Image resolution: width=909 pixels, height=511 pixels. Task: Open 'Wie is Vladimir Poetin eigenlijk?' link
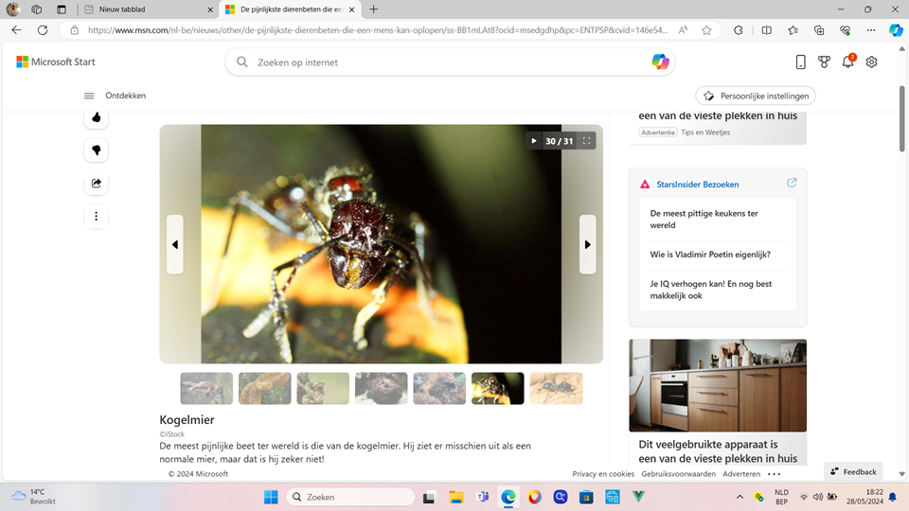(x=710, y=255)
